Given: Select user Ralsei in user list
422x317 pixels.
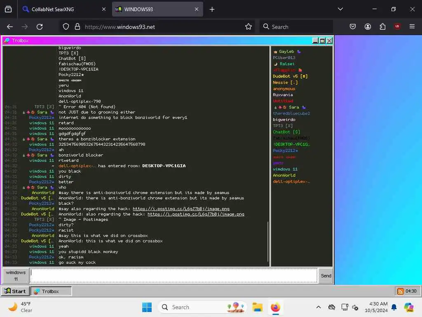Looking at the screenshot, I should click(284, 64).
